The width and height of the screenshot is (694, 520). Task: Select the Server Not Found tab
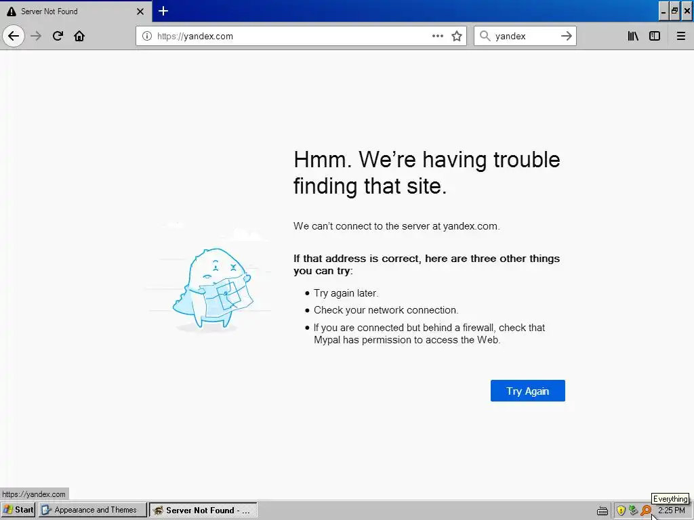(76, 11)
